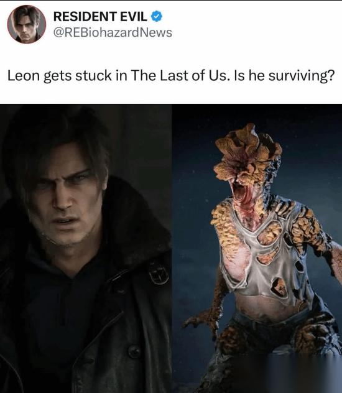
Task: Click the word "Leon" in the tweet
Action: [24, 75]
